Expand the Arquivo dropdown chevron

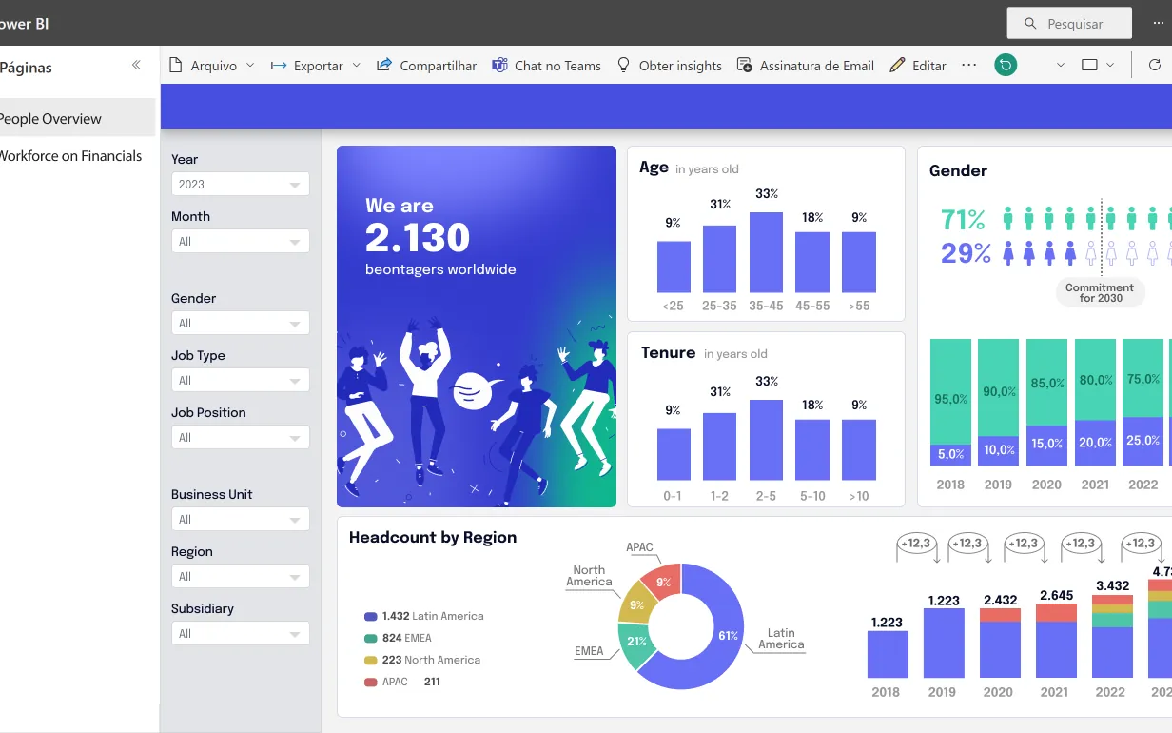click(x=250, y=66)
